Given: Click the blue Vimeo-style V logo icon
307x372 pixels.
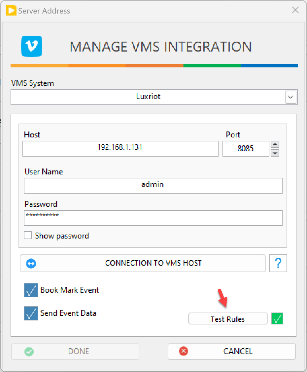Looking at the screenshot, I should point(32,47).
